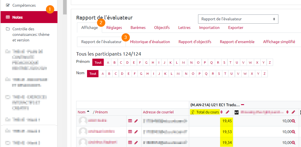Open the grade table icon in first student row

coord(130,121)
